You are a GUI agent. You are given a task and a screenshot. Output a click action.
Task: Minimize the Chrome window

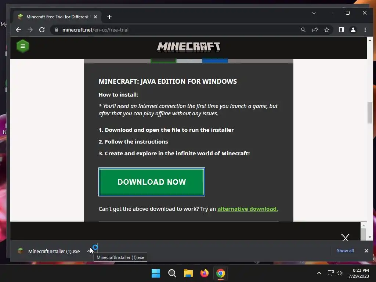331,13
